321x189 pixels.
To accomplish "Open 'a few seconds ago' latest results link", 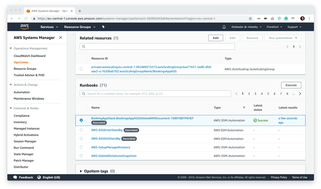I will click(288, 121).
